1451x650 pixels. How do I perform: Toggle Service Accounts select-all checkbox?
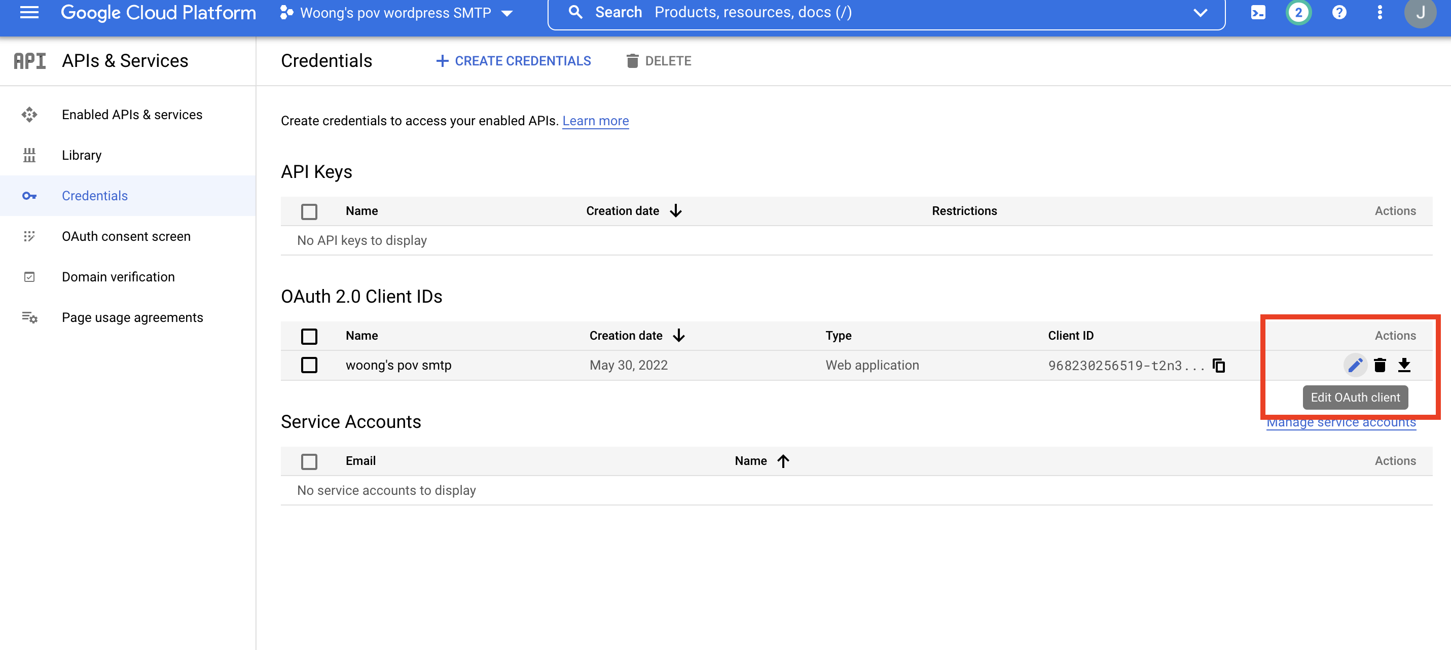click(309, 461)
